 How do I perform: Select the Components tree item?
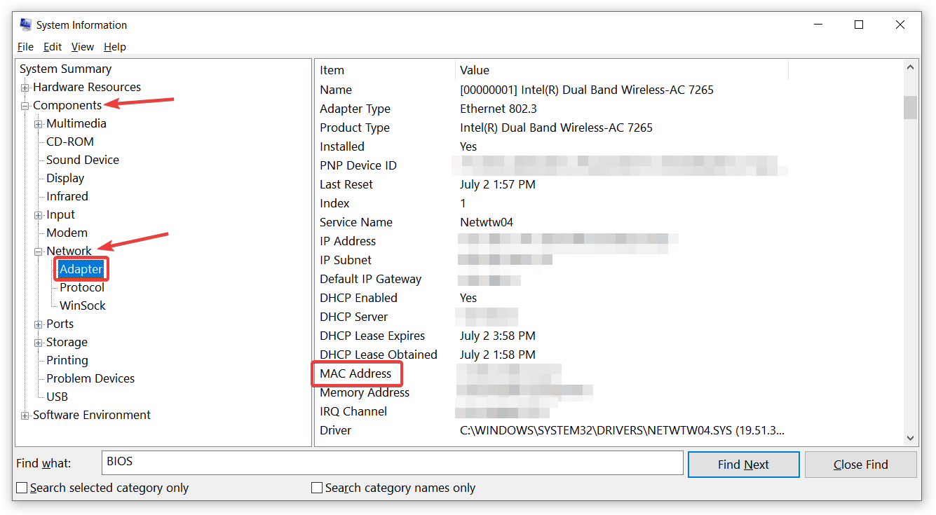[x=67, y=105]
